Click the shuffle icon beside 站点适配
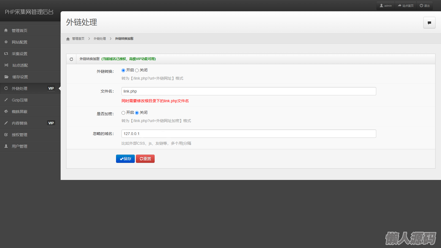The image size is (441, 248). tap(6, 65)
